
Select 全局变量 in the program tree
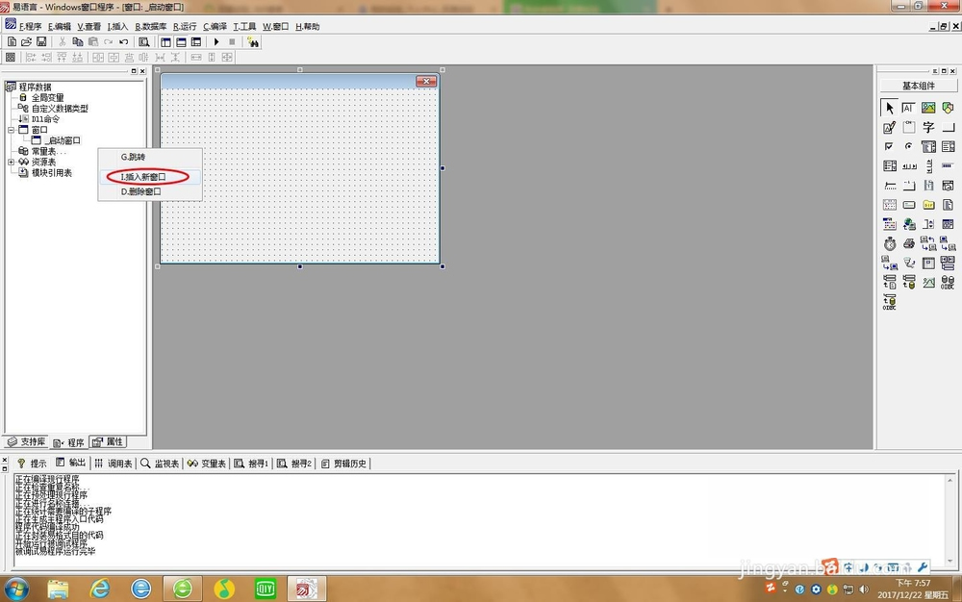(47, 97)
